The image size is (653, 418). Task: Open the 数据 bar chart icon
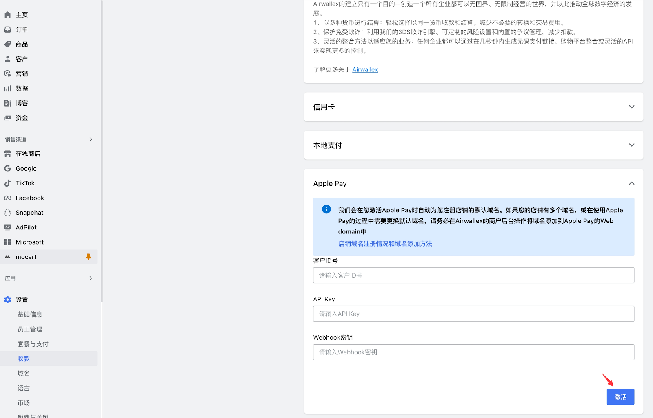7,89
